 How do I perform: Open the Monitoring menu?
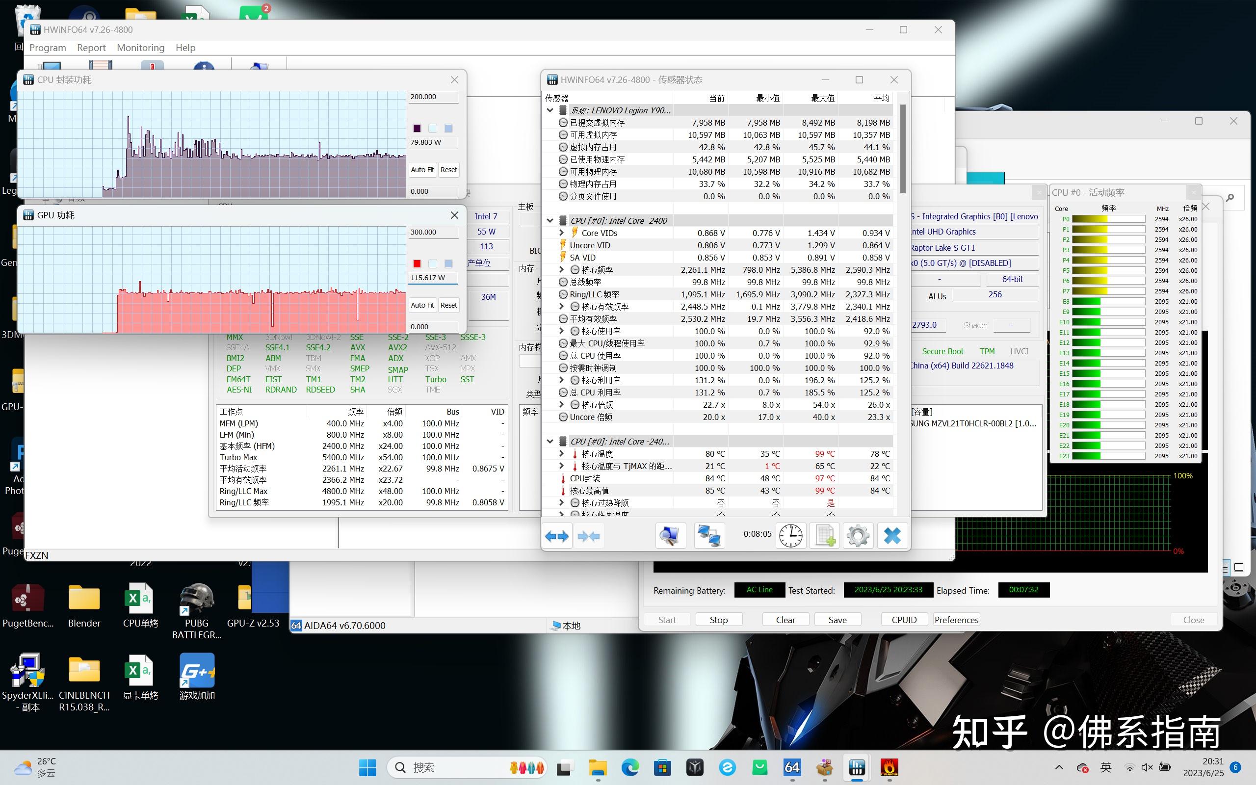pyautogui.click(x=140, y=48)
